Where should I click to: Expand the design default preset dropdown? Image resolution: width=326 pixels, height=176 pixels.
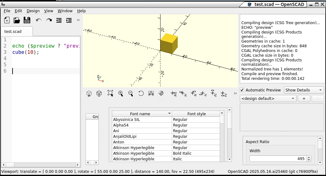click(x=268, y=99)
